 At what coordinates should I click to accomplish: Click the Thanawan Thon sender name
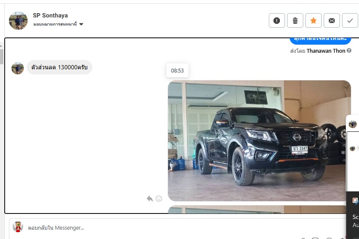point(326,51)
